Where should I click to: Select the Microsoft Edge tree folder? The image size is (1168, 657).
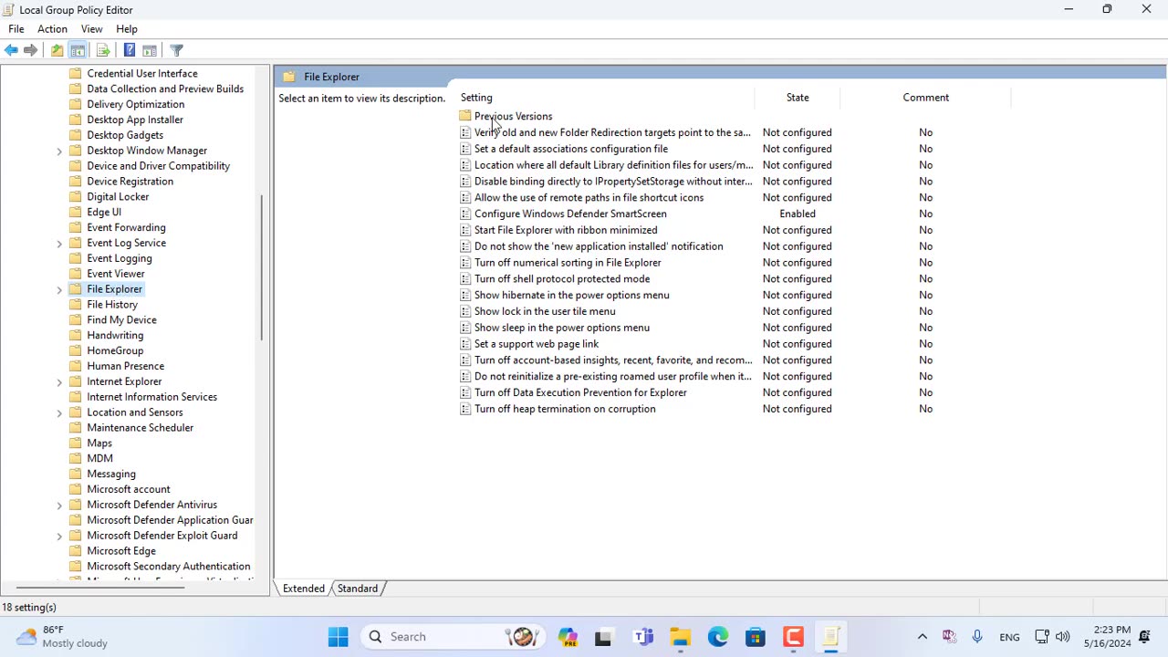click(x=121, y=551)
